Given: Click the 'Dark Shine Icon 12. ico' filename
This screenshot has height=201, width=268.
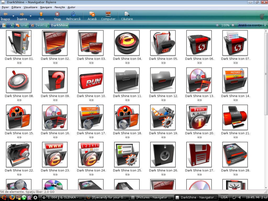Looking at the screenshot, I should 163,98.
